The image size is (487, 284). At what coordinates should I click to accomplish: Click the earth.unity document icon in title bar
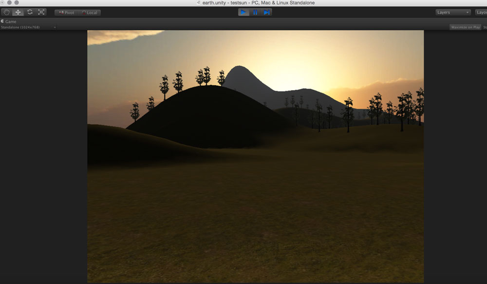(x=198, y=3)
